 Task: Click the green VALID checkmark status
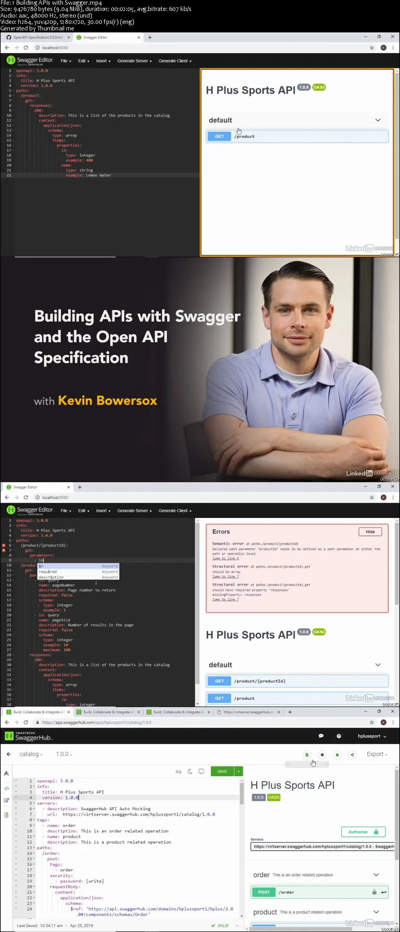pos(220,925)
